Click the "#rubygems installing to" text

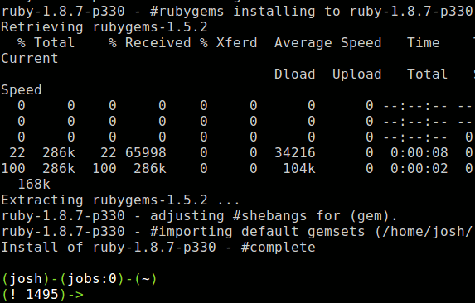pos(245,12)
